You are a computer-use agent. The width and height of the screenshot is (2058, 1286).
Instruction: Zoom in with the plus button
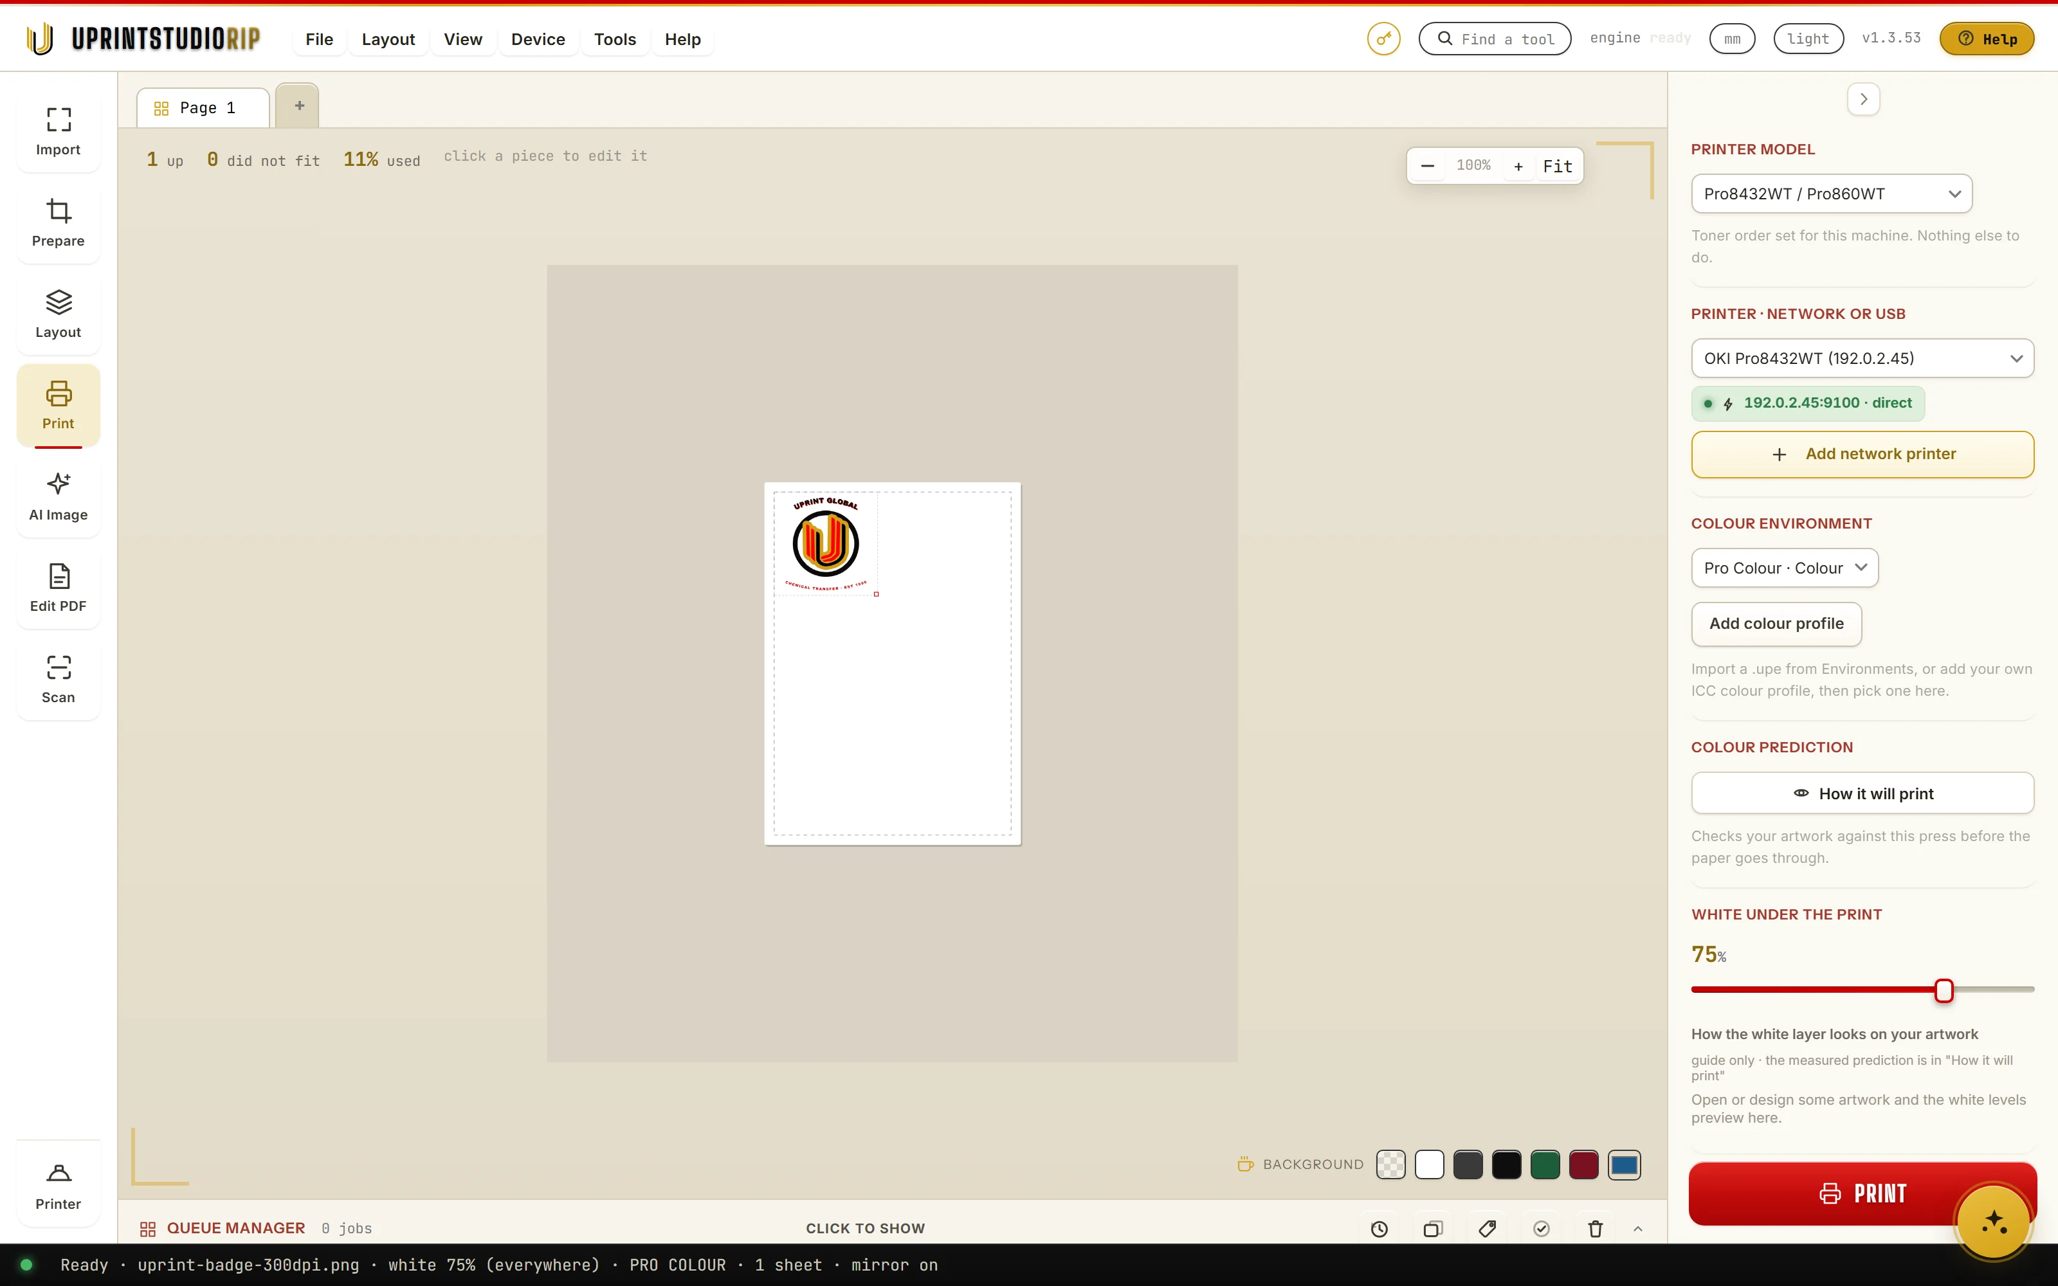(1518, 166)
